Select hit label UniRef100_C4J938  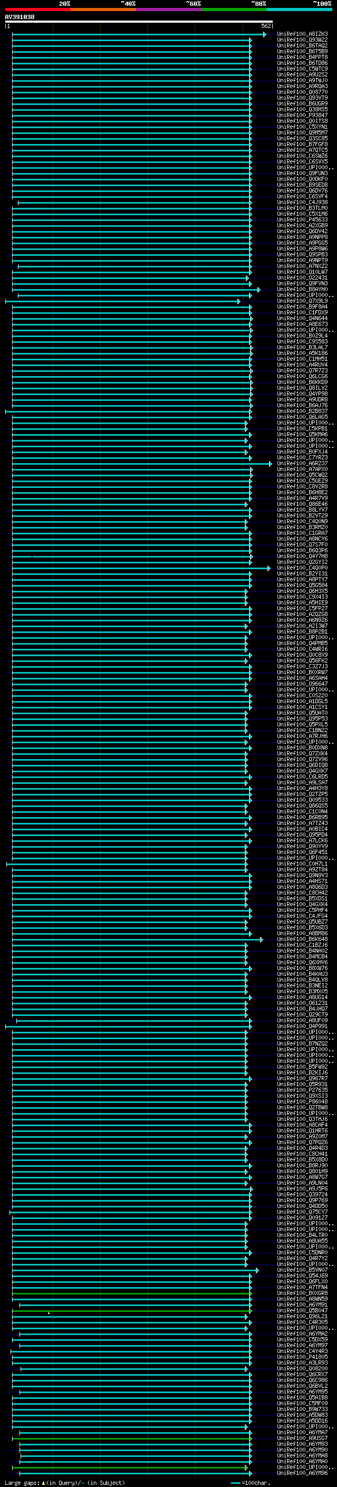tap(302, 202)
